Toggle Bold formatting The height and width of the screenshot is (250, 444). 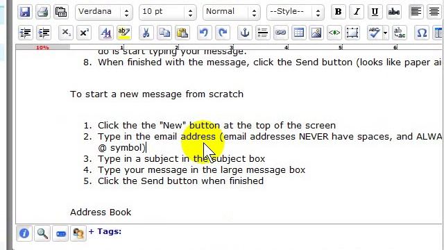coord(338,12)
